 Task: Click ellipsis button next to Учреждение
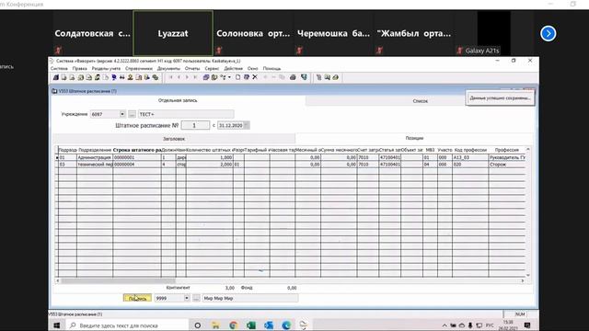pos(132,114)
